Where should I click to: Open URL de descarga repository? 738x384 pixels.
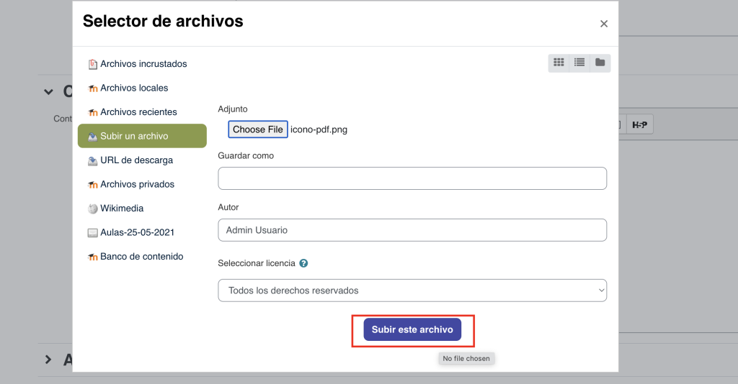pyautogui.click(x=136, y=160)
